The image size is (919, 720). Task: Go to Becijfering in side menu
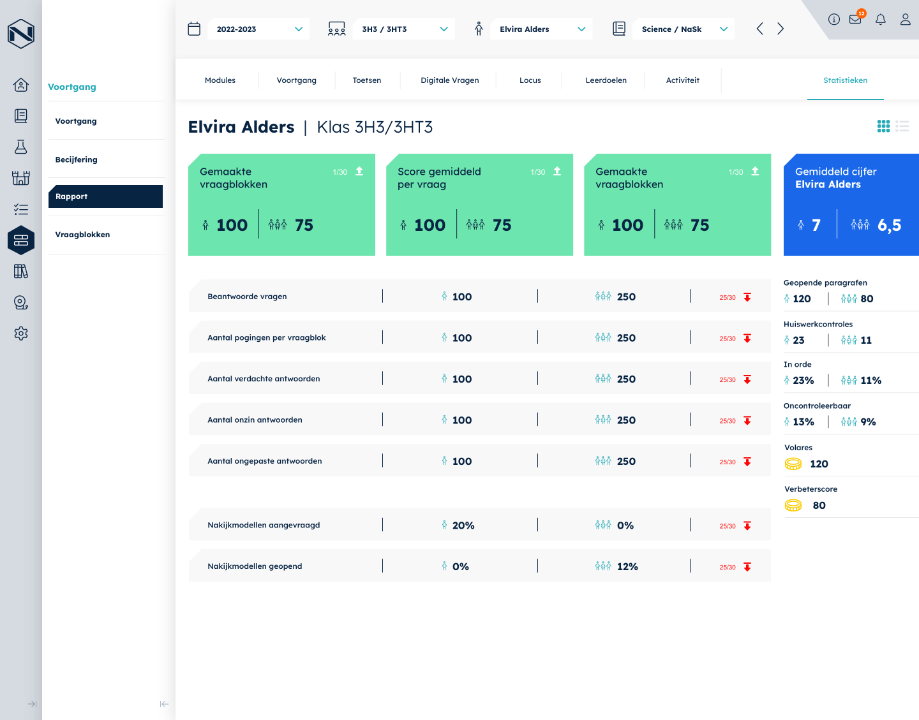click(77, 159)
